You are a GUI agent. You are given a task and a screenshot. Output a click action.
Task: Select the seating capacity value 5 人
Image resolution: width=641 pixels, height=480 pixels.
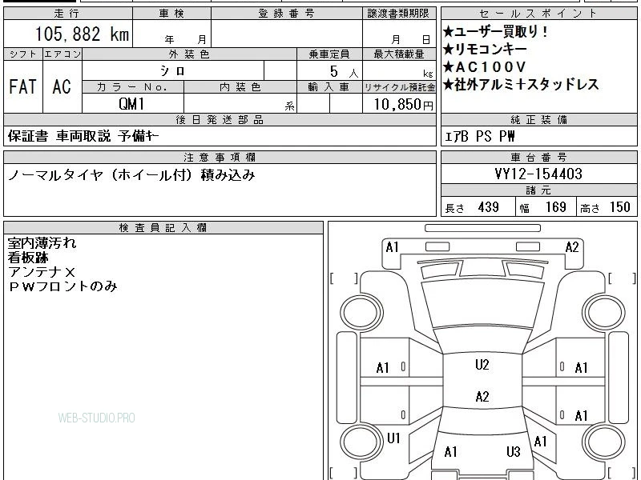(345, 72)
